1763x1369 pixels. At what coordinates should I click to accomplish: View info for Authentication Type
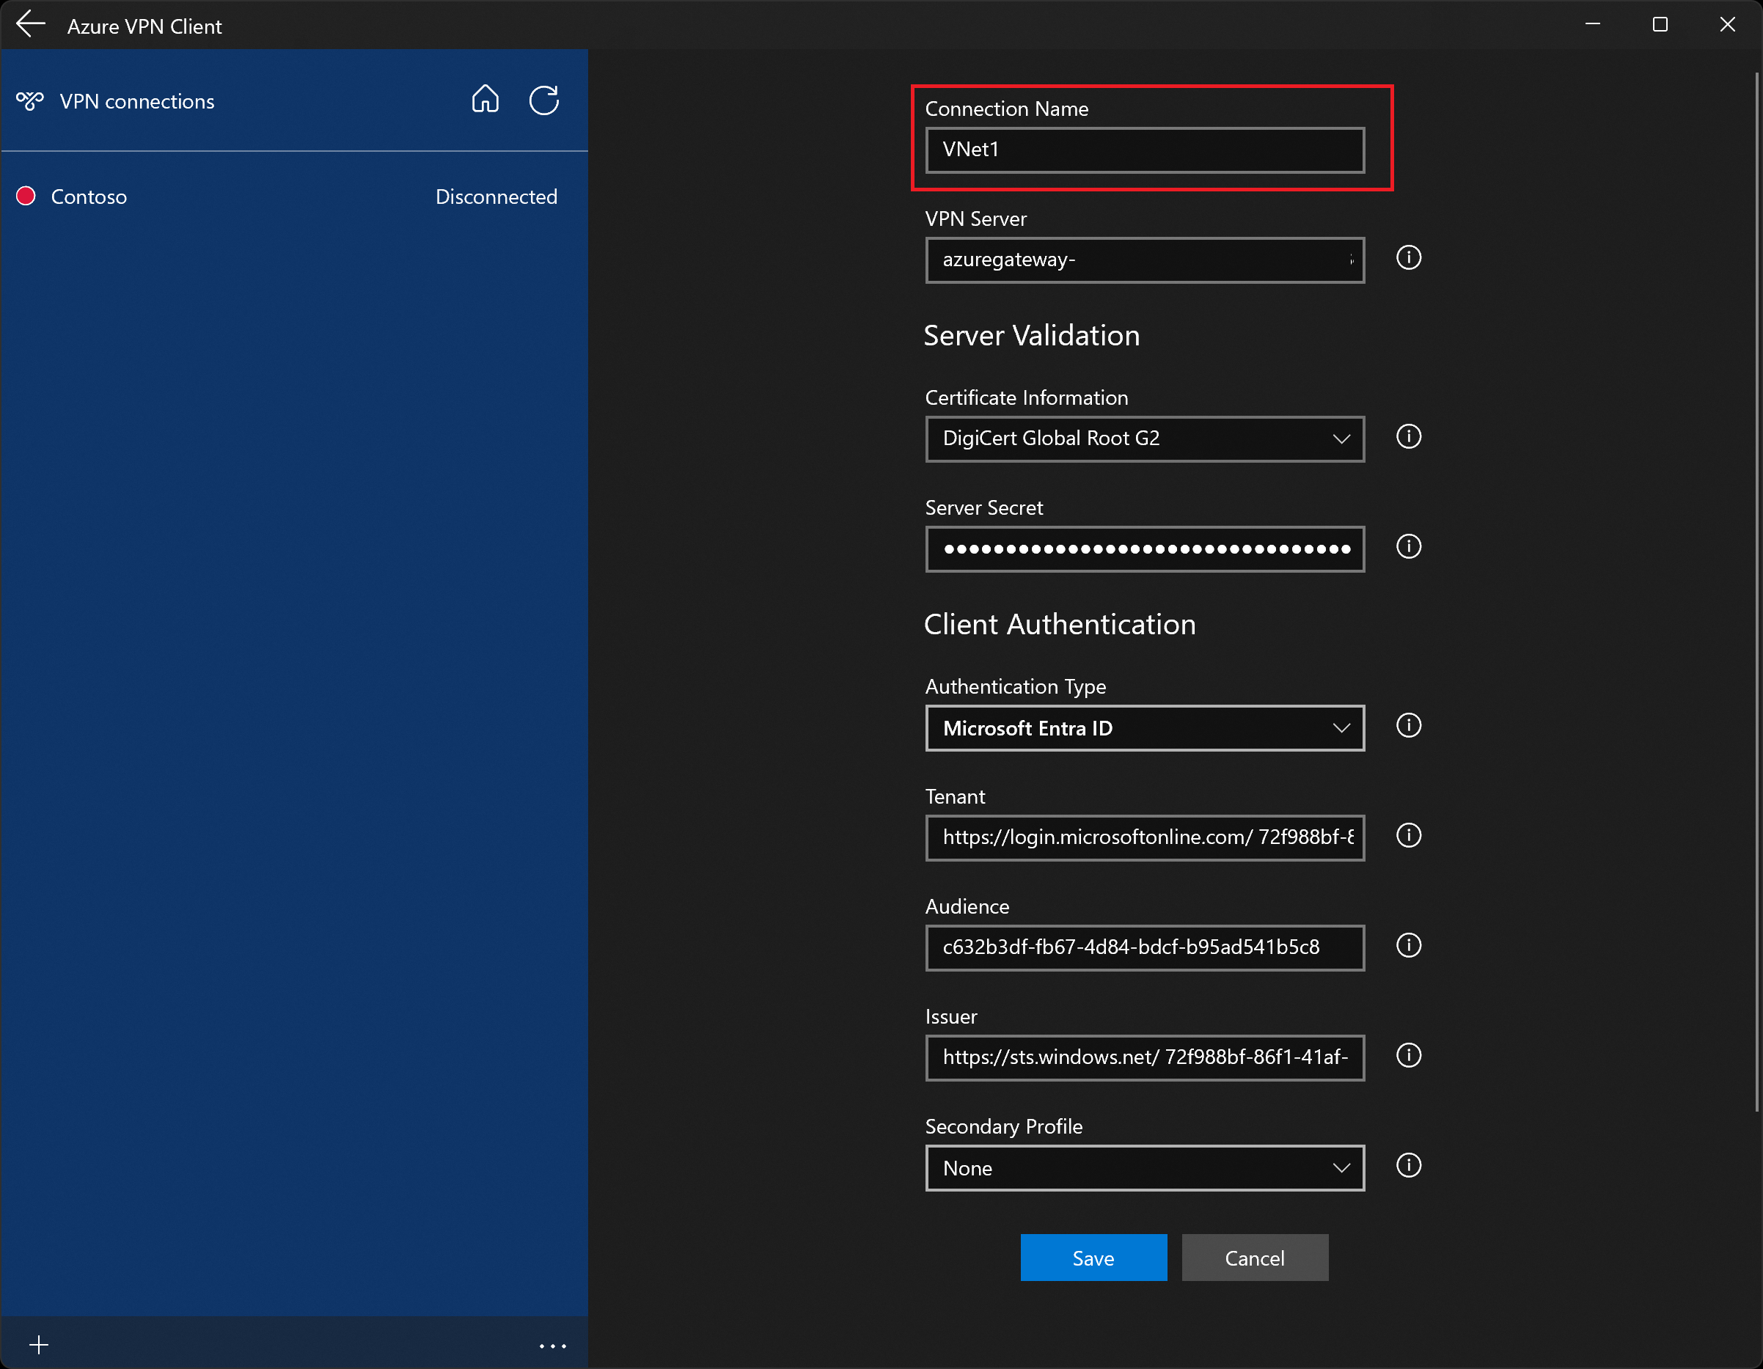point(1409,726)
